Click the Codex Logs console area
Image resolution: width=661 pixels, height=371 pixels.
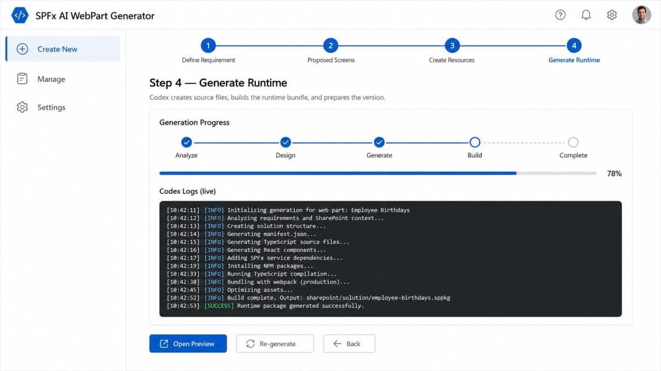(x=390, y=259)
